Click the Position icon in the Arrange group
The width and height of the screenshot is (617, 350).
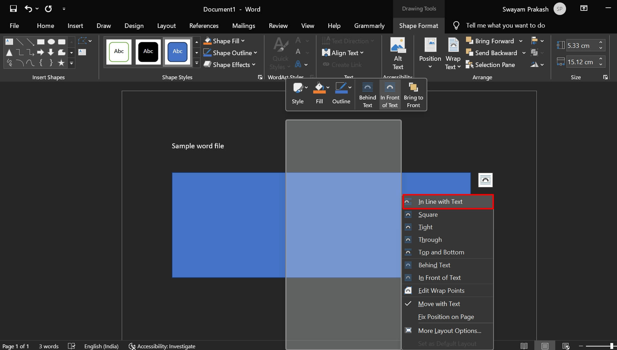coord(429,52)
